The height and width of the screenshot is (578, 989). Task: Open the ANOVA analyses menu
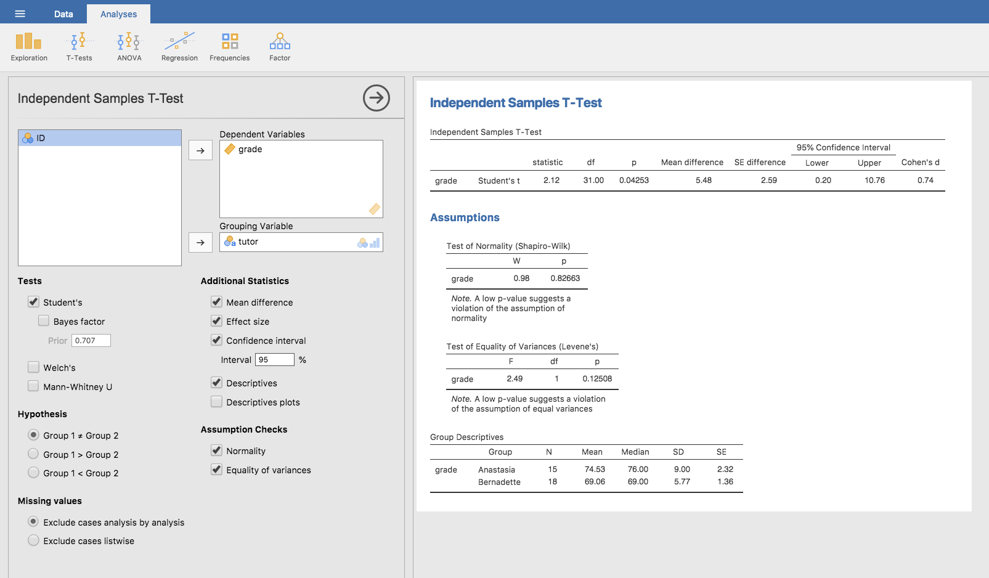click(x=129, y=47)
